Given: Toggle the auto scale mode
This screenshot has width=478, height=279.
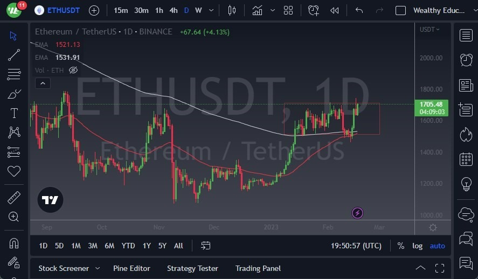Looking at the screenshot, I should 437,246.
